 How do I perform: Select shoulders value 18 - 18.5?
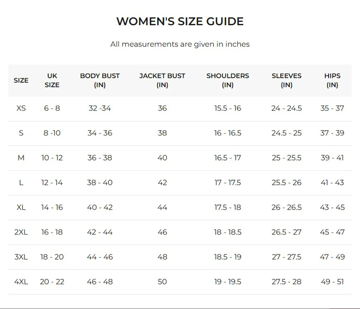[227, 232]
